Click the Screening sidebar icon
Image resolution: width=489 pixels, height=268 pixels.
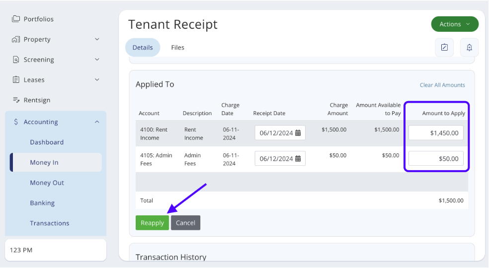point(16,60)
